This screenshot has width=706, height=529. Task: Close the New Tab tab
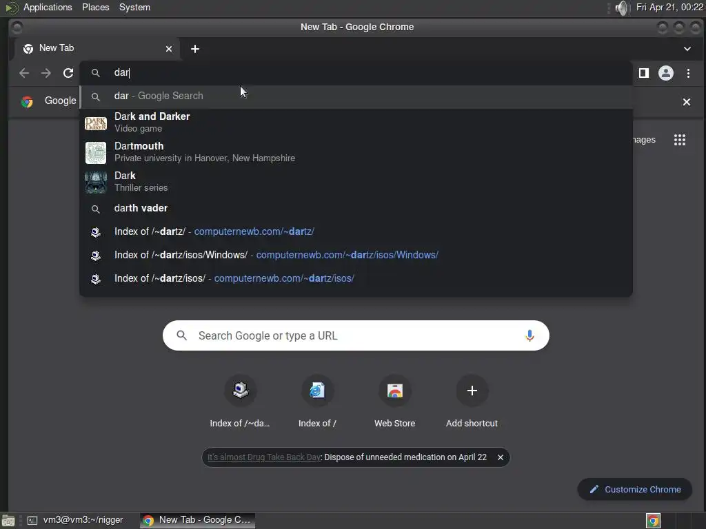tap(169, 49)
